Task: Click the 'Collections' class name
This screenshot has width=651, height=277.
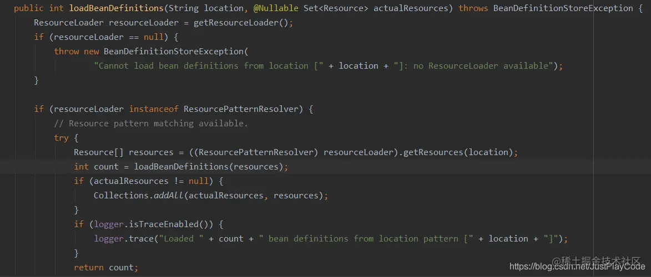Action: click(x=121, y=196)
